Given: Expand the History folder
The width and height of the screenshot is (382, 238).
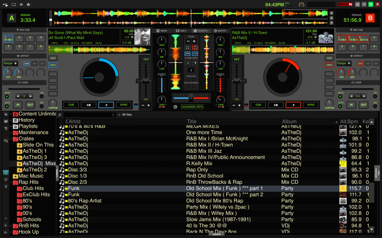Looking at the screenshot, I should click(11, 120).
